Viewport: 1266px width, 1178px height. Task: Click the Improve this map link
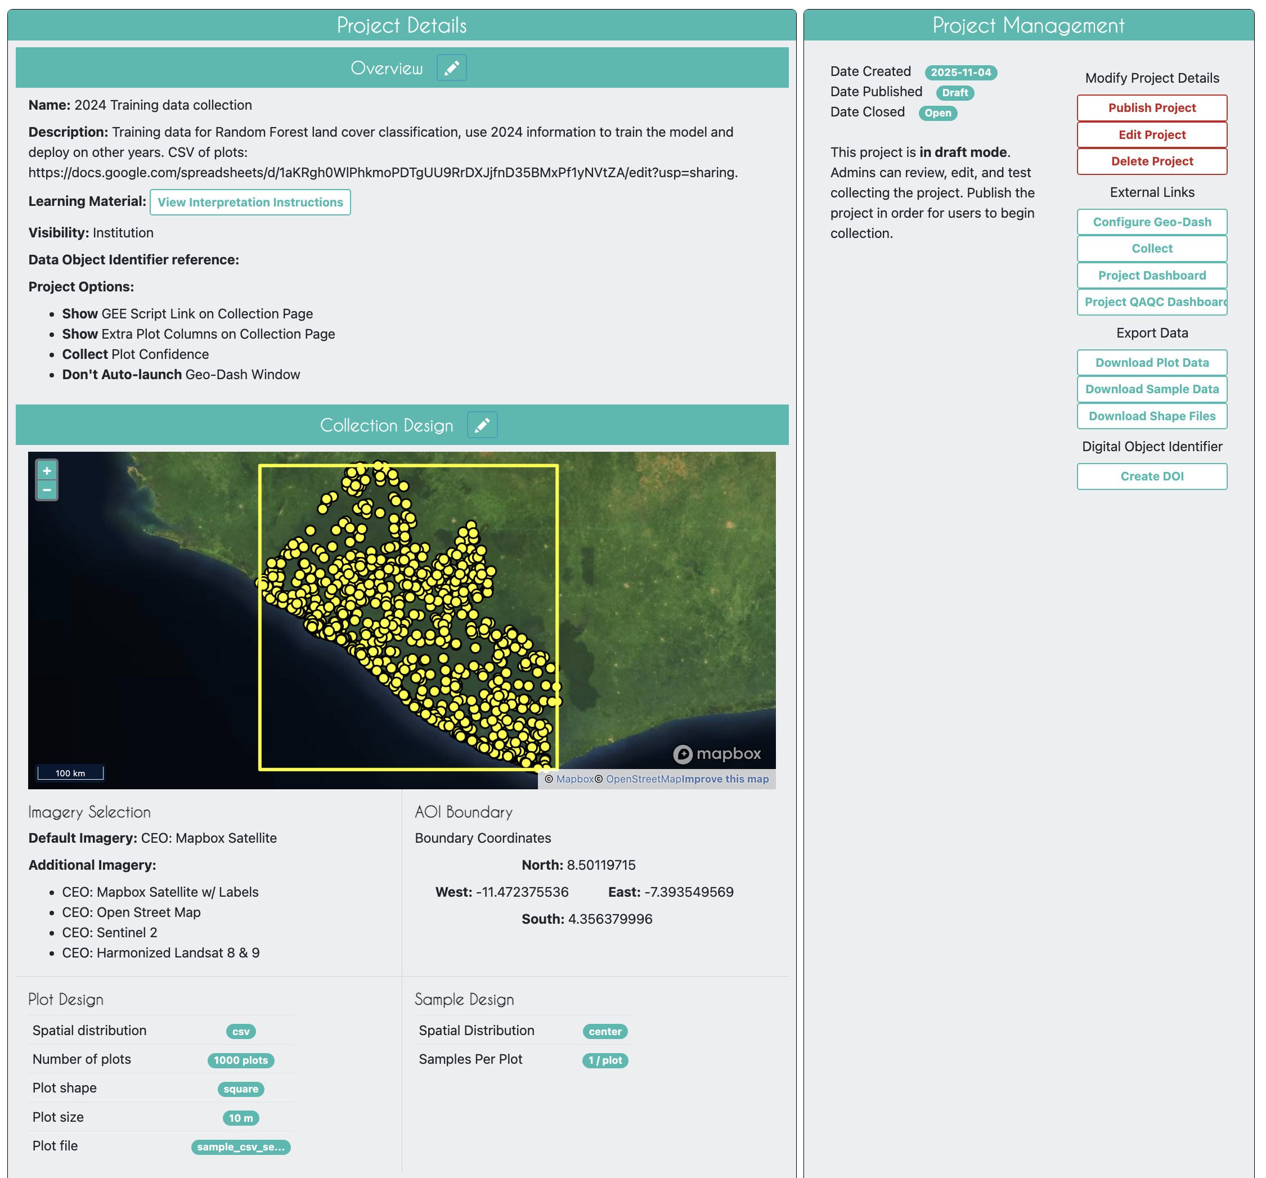(x=725, y=779)
